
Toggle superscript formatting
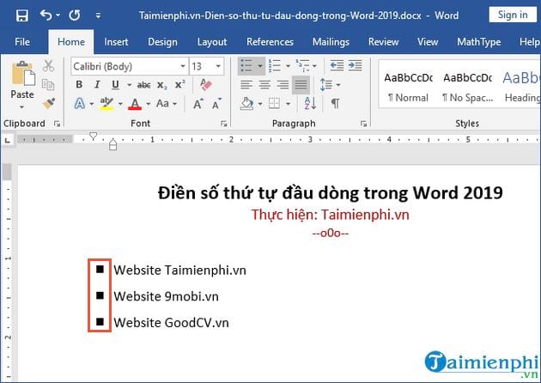point(179,84)
